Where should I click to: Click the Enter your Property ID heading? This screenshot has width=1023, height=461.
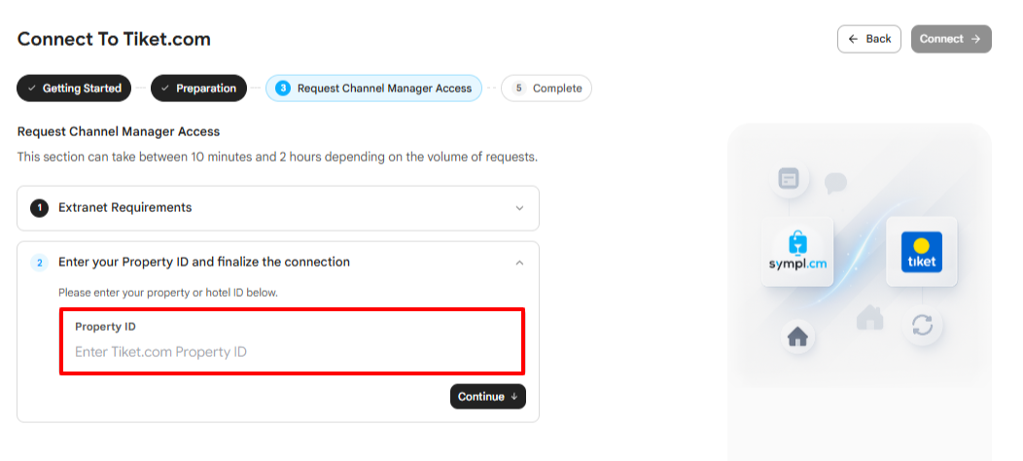(x=204, y=262)
